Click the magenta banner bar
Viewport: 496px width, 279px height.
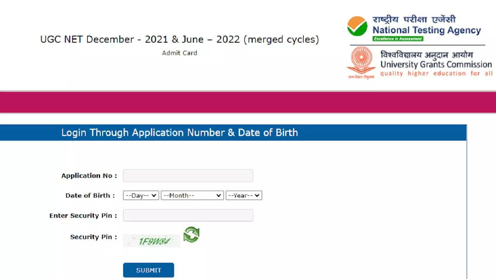tap(248, 102)
